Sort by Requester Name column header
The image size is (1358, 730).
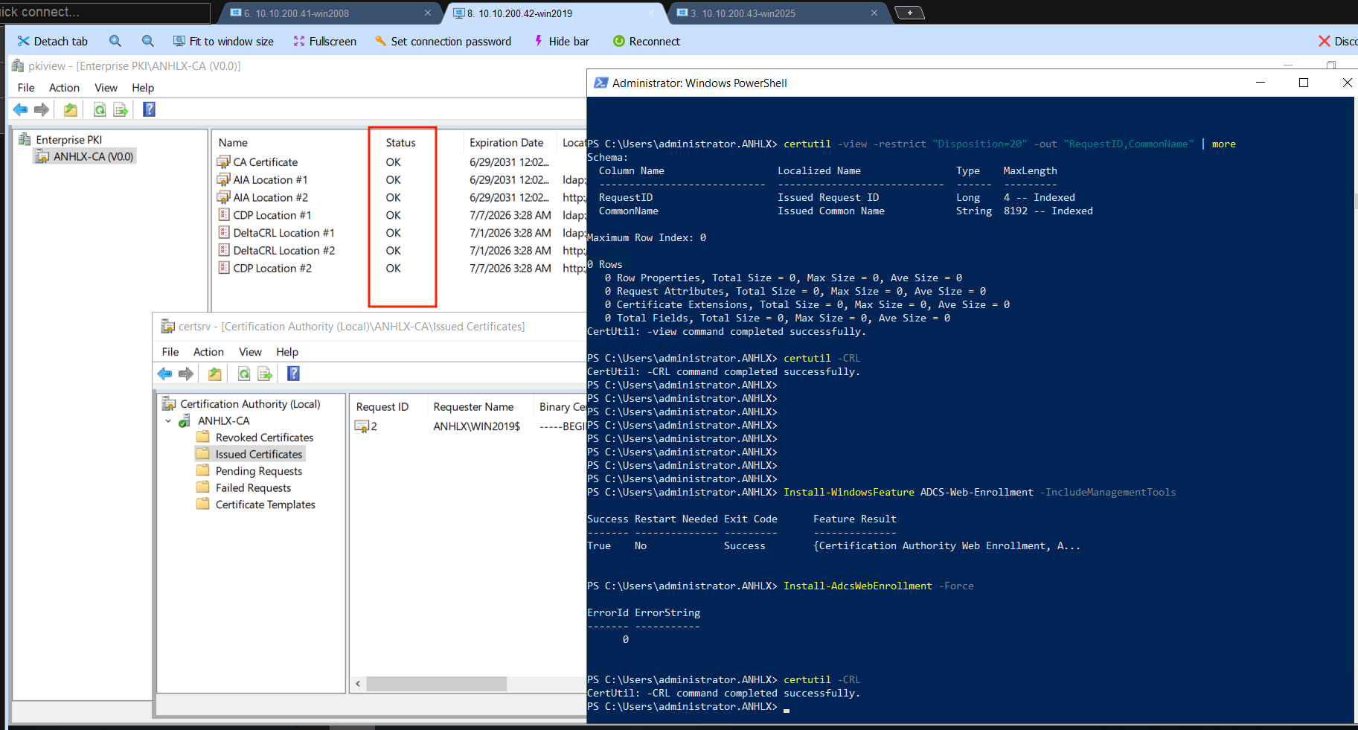[473, 407]
